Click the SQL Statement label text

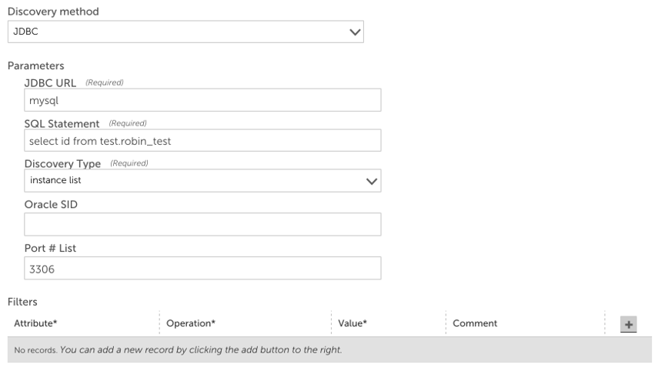62,124
